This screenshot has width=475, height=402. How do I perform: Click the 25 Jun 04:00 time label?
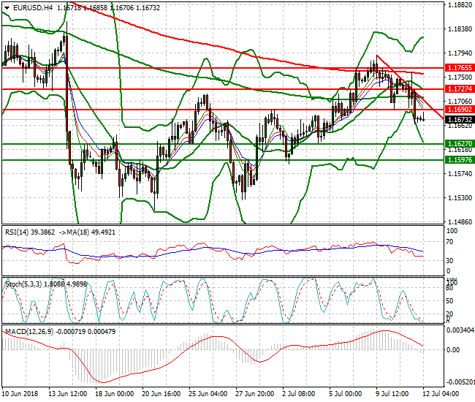[208, 394]
